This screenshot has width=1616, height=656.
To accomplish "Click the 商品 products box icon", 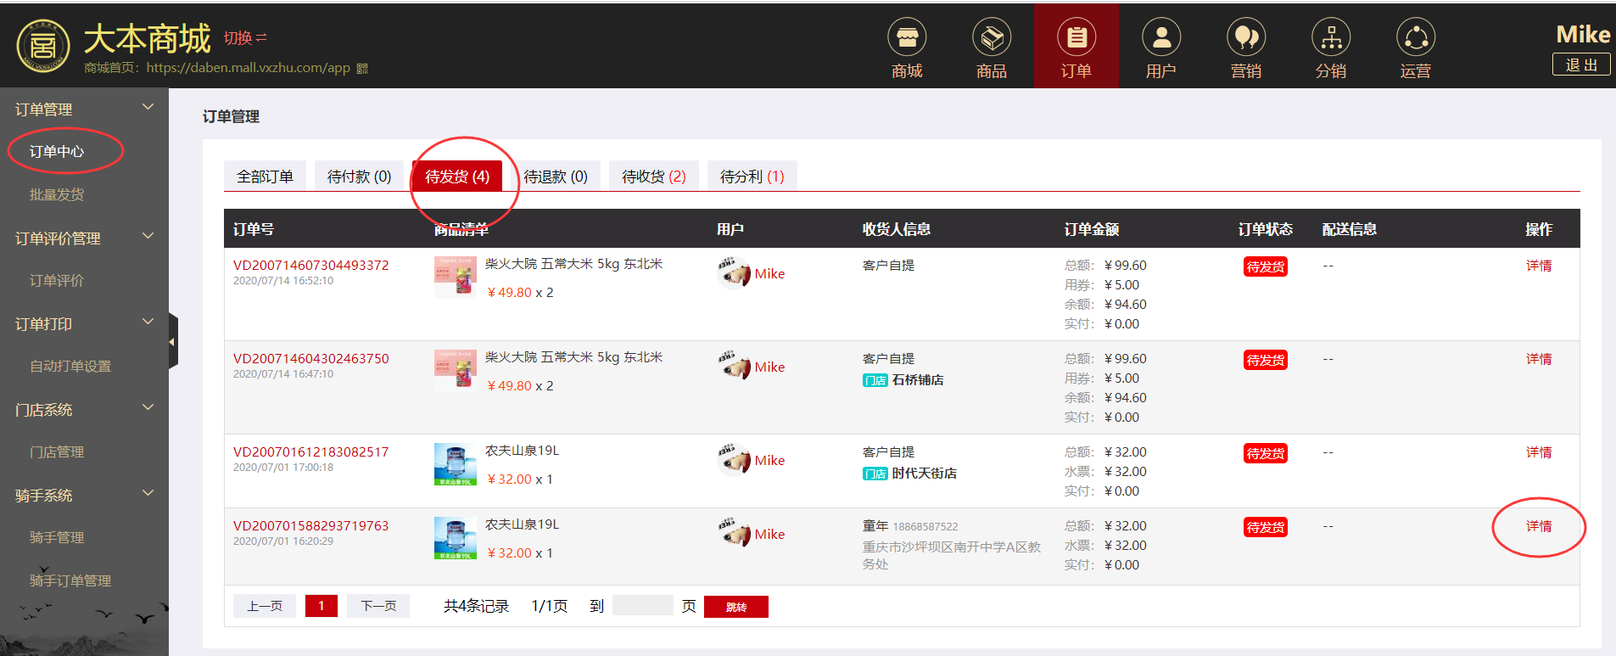I will (x=992, y=38).
